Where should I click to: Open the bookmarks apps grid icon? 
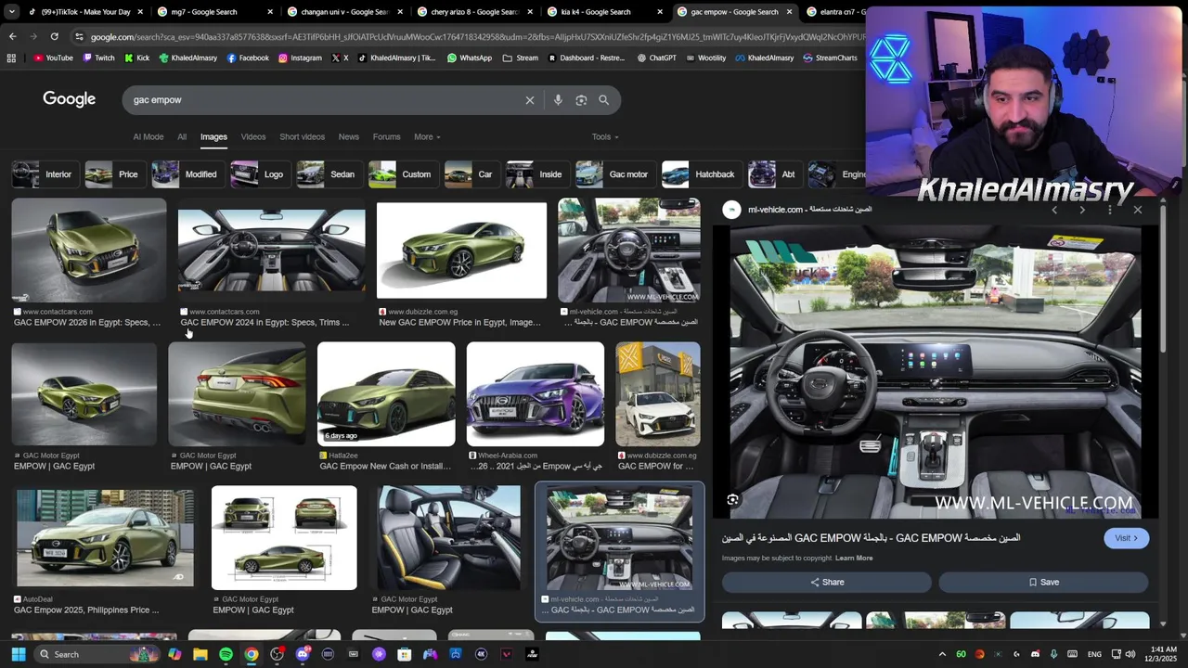11,58
